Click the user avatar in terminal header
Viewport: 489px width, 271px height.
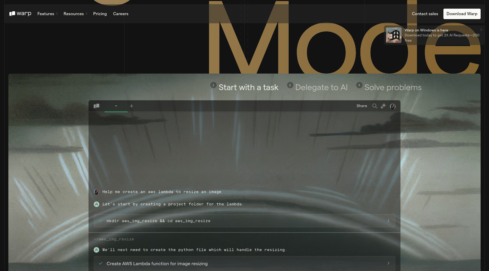pyautogui.click(x=393, y=106)
